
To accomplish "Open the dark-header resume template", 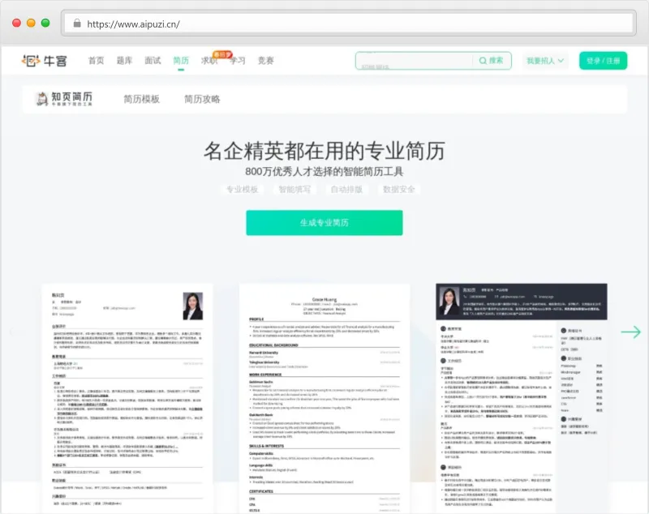I will (522, 398).
